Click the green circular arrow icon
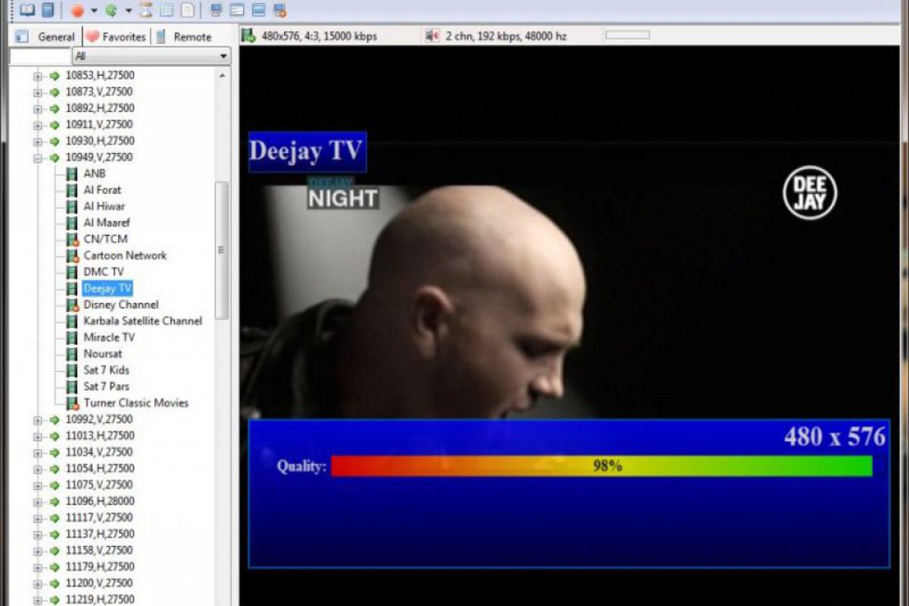Screen dimensions: 909x606 point(111,11)
